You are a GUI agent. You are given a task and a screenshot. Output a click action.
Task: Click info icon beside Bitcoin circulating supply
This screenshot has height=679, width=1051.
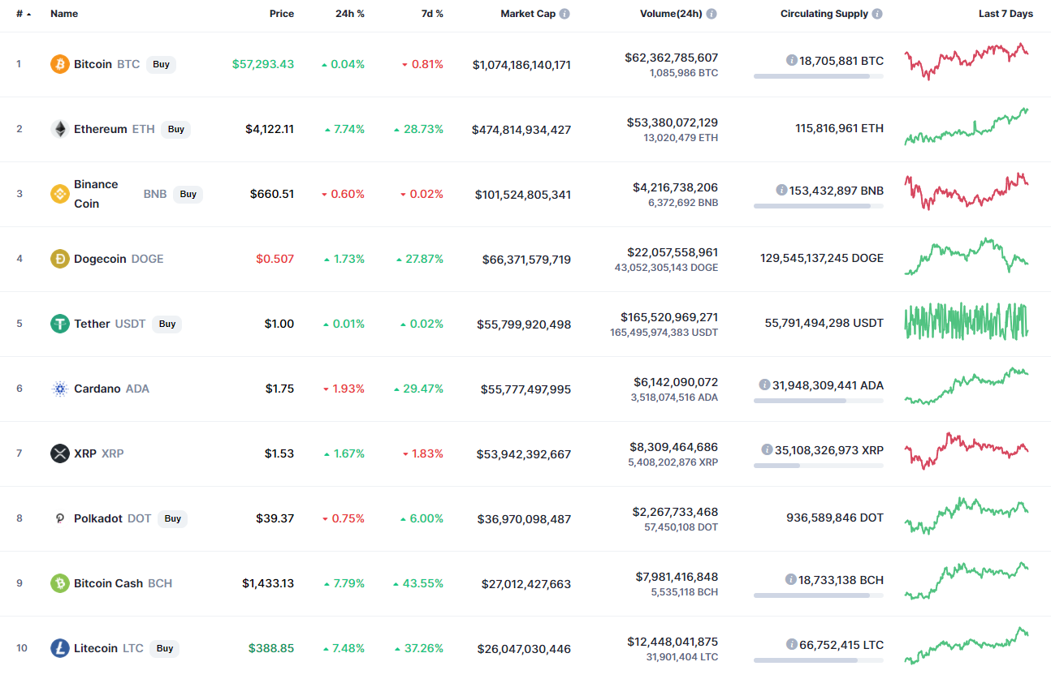tap(791, 60)
